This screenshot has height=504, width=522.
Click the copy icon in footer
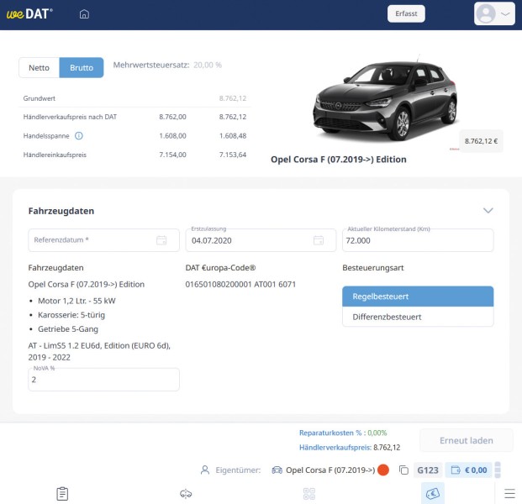pos(403,470)
